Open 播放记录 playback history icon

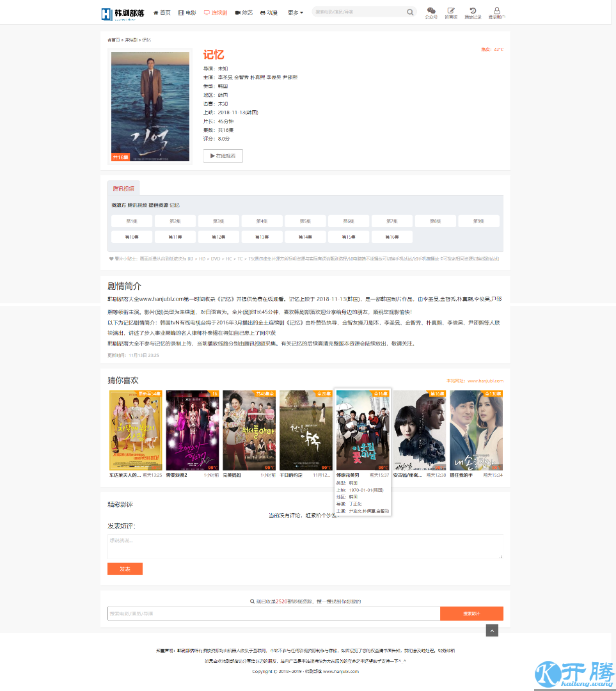pos(472,12)
